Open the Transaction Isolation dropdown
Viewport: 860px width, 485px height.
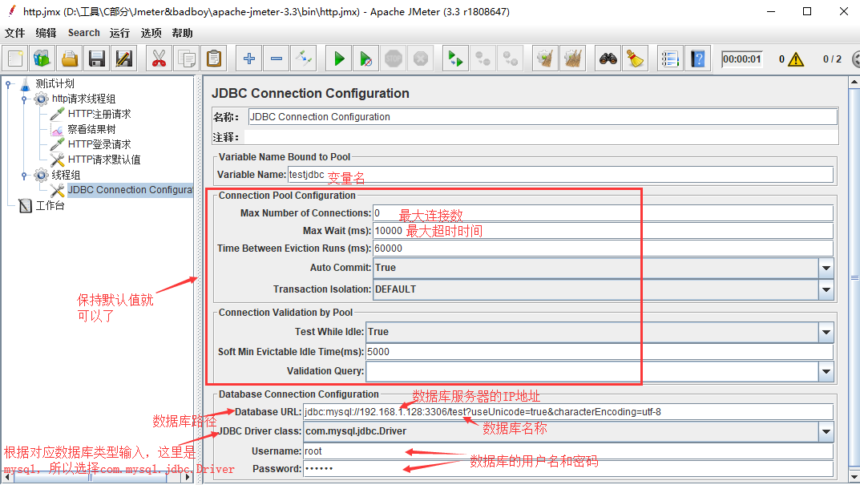click(826, 289)
